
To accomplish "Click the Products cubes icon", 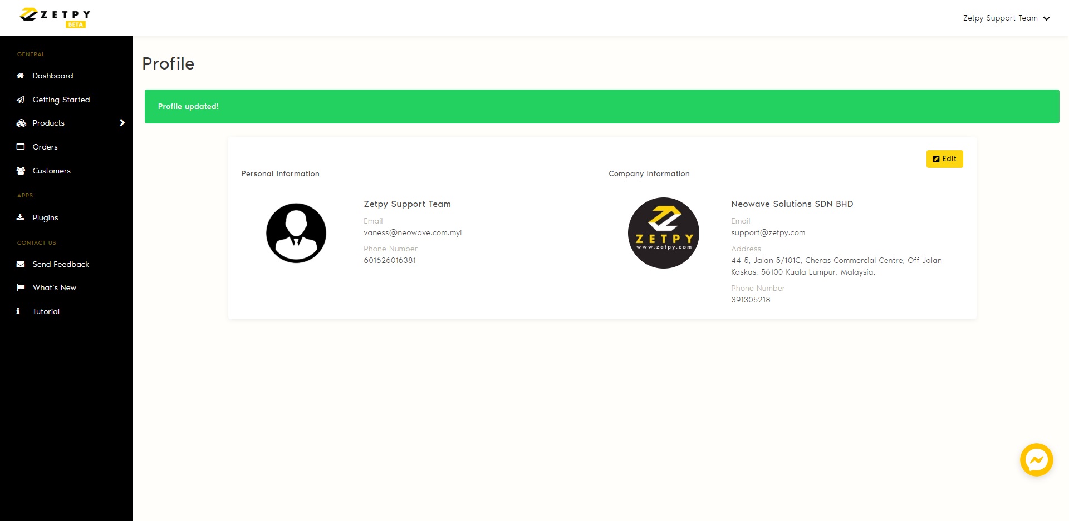I will (21, 123).
